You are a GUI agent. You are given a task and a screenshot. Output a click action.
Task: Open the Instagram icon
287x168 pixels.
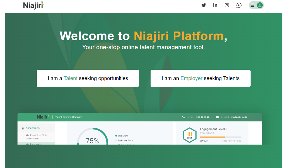point(227,5)
